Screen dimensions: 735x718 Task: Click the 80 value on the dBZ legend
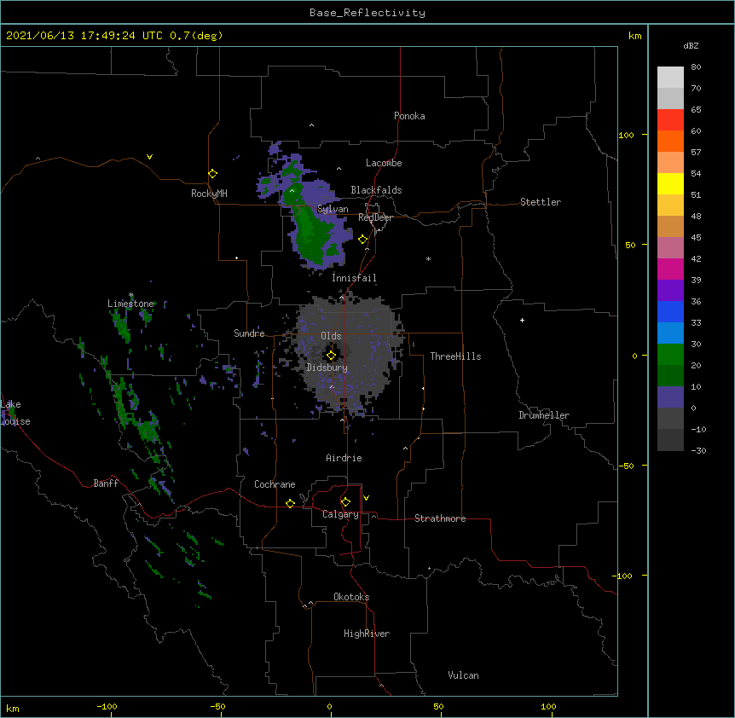[x=696, y=67]
